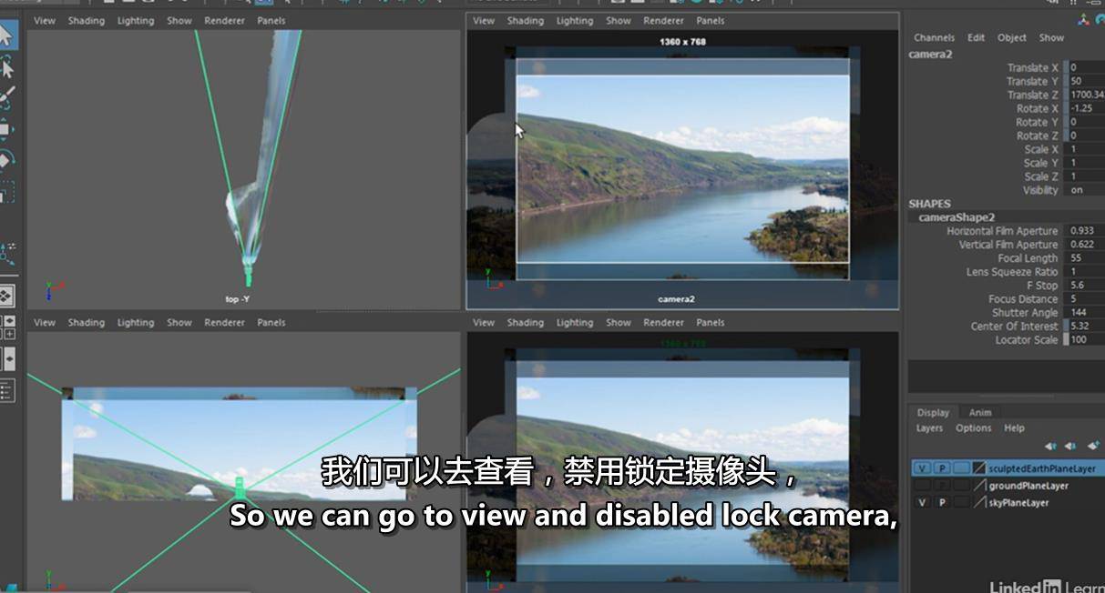1105x593 pixels.
Task: Open Panels menu of camera2 viewport
Action: [x=711, y=20]
